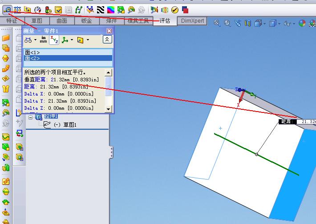The image size is (316, 224).
Task: Close the 测量 - 零件1 dialog
Action: tap(109, 31)
